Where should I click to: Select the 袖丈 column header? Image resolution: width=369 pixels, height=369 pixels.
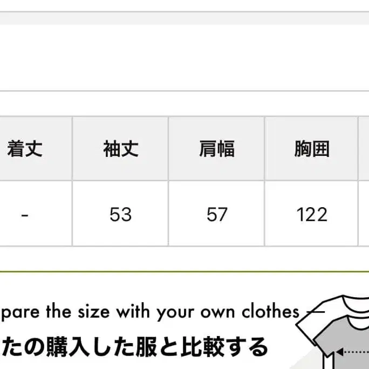(120, 148)
